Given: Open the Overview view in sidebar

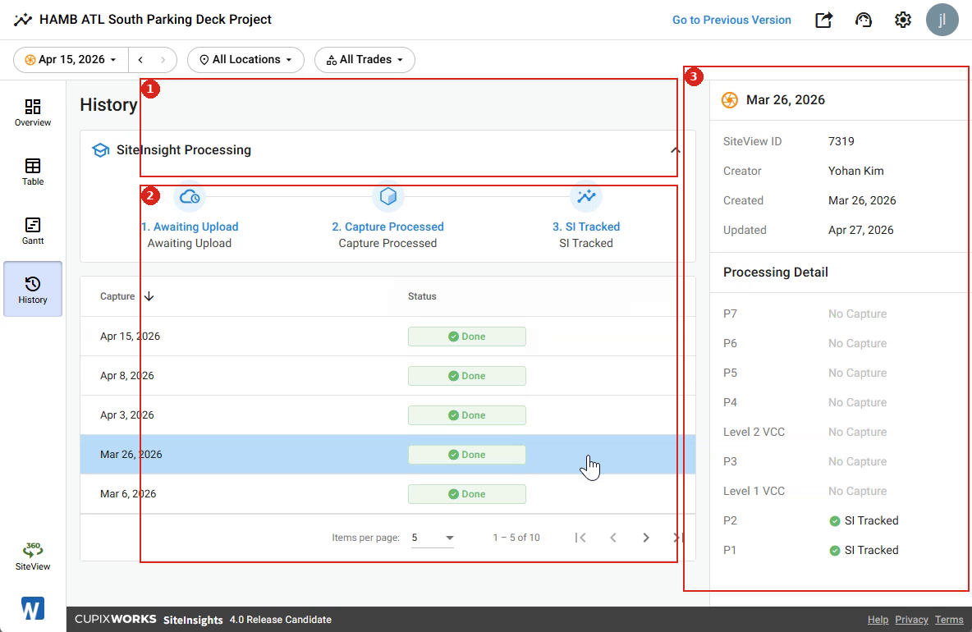Looking at the screenshot, I should tap(33, 112).
